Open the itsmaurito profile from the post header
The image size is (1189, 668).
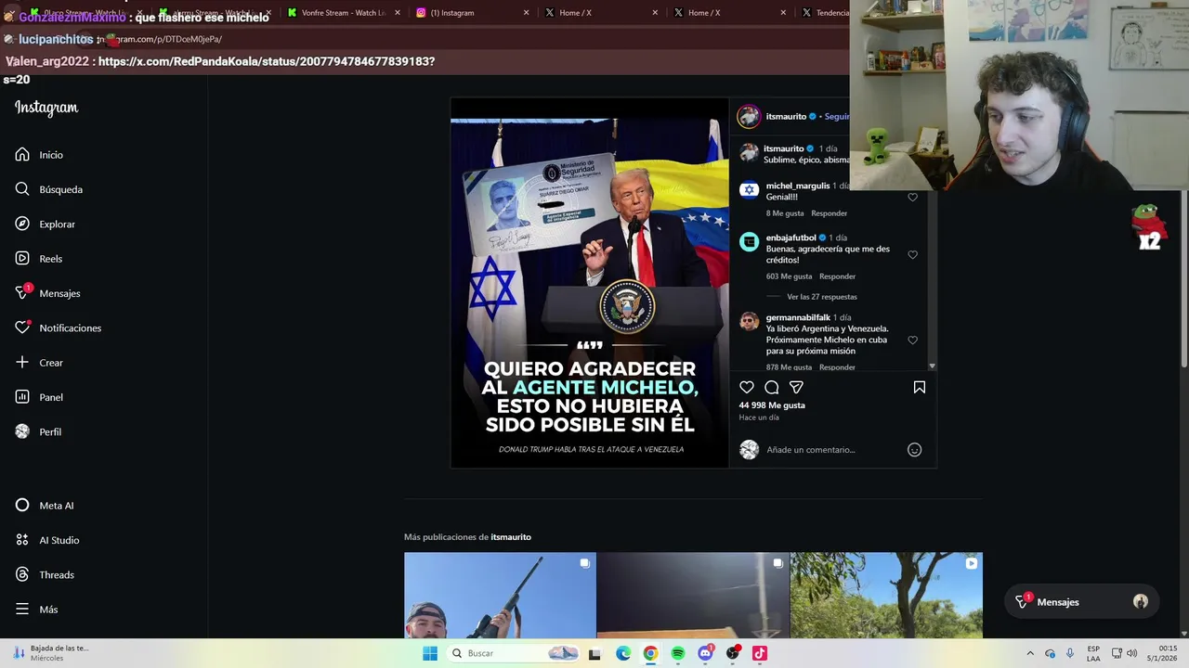786,117
